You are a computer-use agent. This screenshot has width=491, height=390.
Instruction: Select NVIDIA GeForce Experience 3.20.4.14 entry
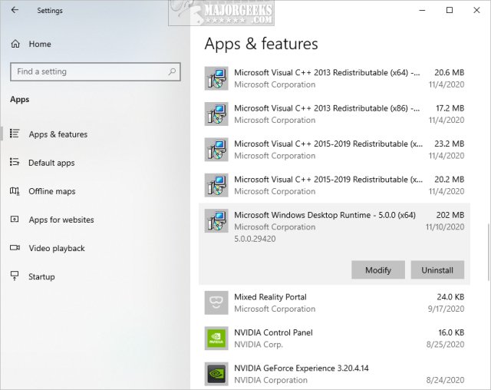pos(334,374)
